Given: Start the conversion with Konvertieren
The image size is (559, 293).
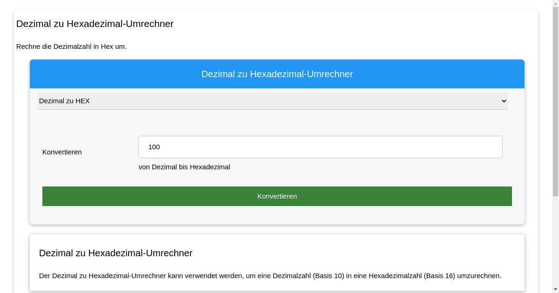Looking at the screenshot, I should click(x=277, y=196).
